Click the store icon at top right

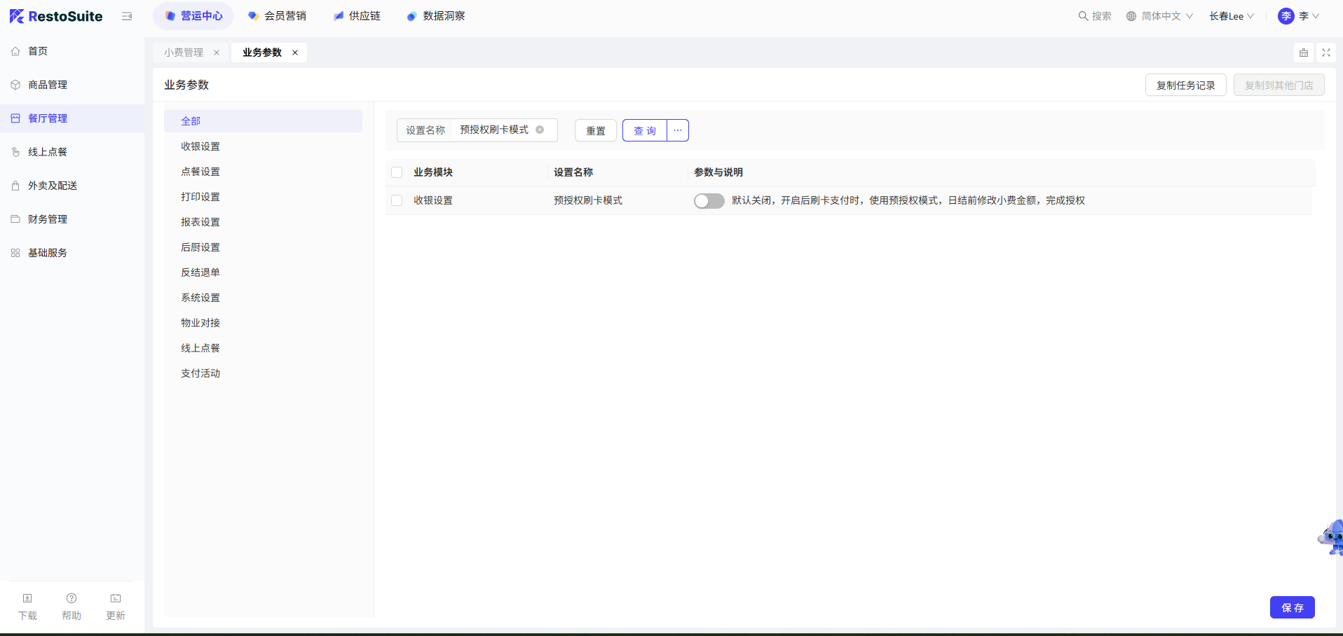[x=1303, y=53]
